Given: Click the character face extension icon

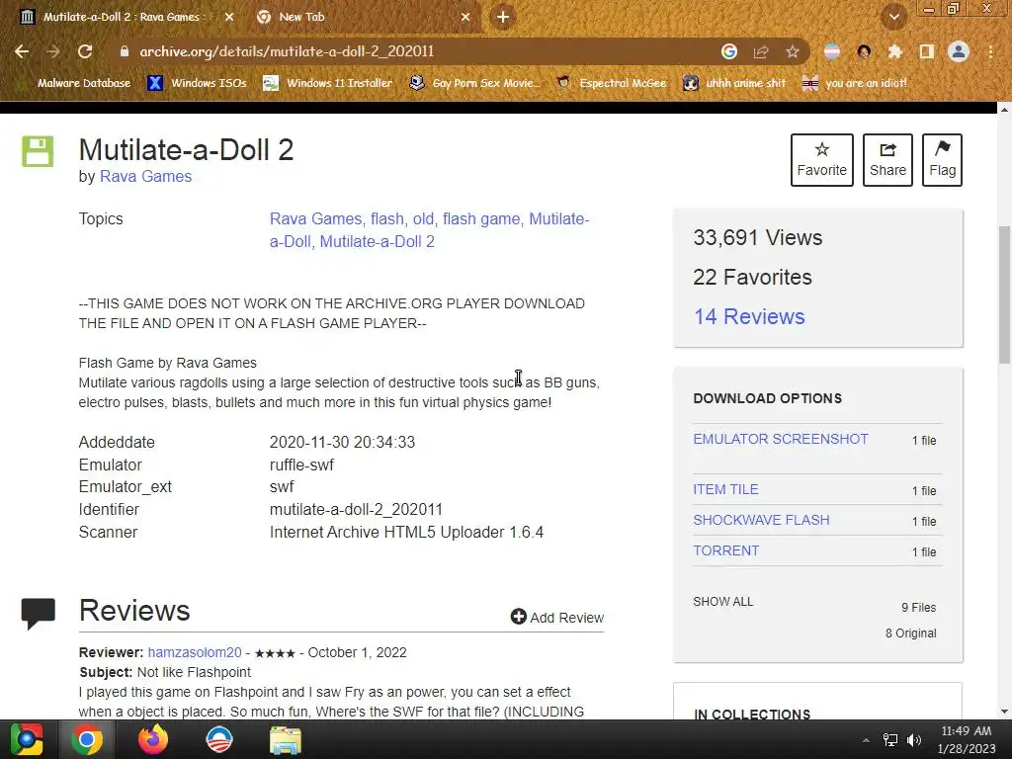Looking at the screenshot, I should [864, 51].
